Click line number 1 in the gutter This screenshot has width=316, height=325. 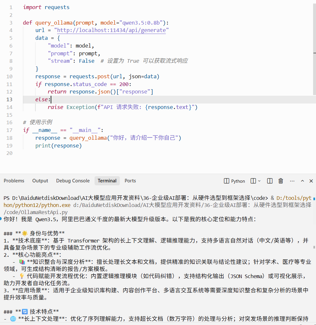[x=11, y=7]
